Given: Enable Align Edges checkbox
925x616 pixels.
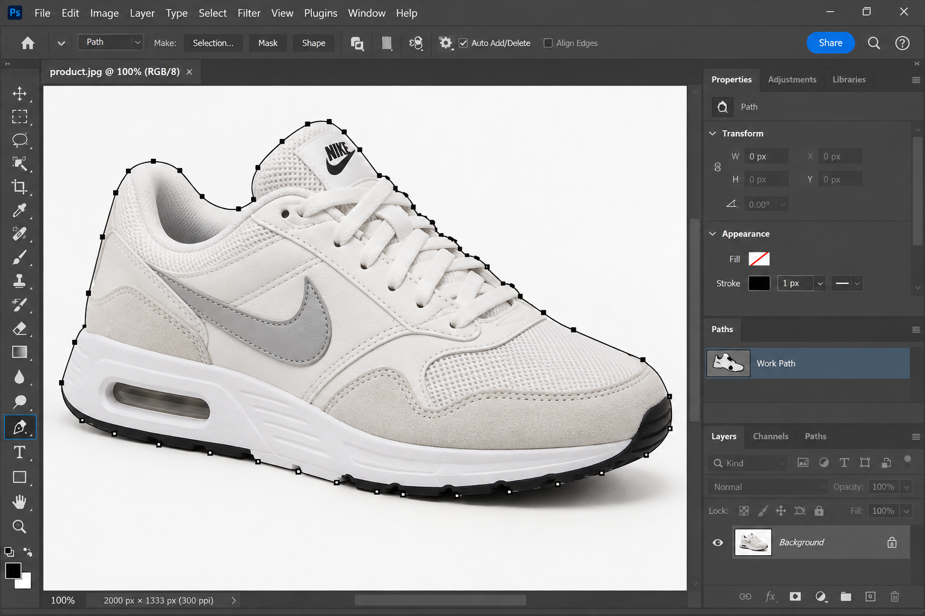Looking at the screenshot, I should [548, 43].
